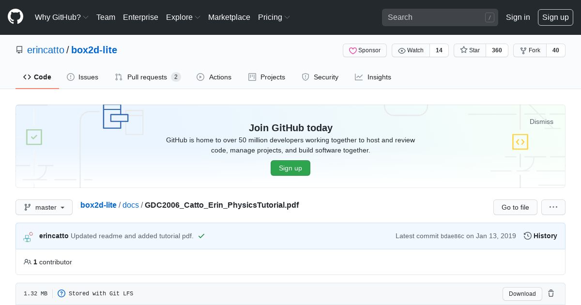Click the Git LFS help question icon
The width and height of the screenshot is (581, 305).
pos(61,293)
